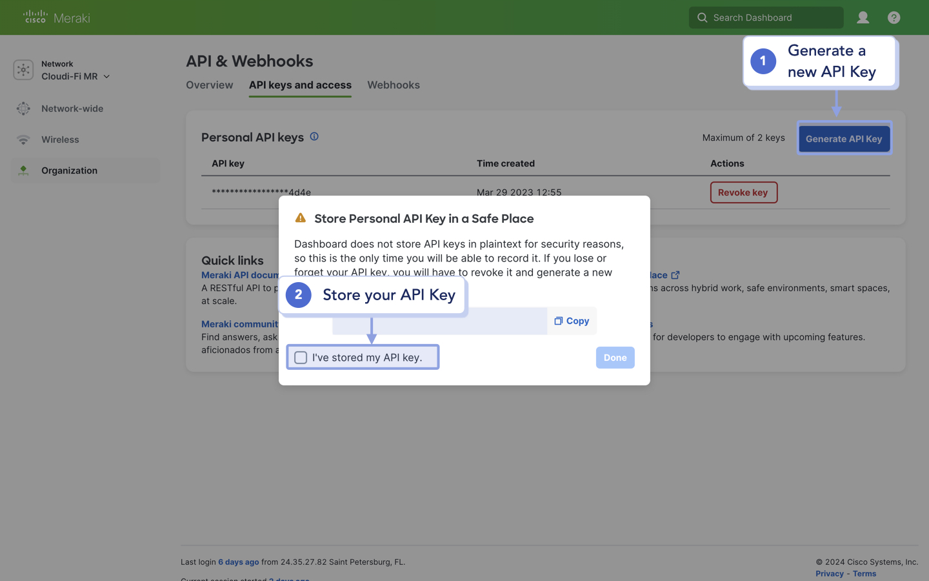
Task: Click Revoke key for the existing API key
Action: coord(743,192)
